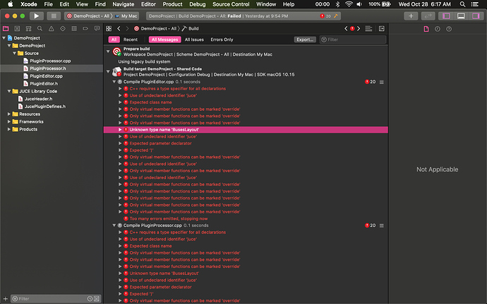The width and height of the screenshot is (487, 304).
Task: Stop the running task
Action: (54, 16)
